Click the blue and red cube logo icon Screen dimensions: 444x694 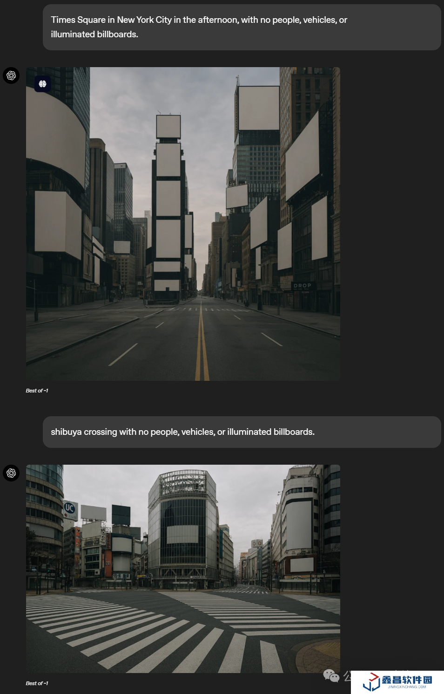pyautogui.click(x=371, y=682)
